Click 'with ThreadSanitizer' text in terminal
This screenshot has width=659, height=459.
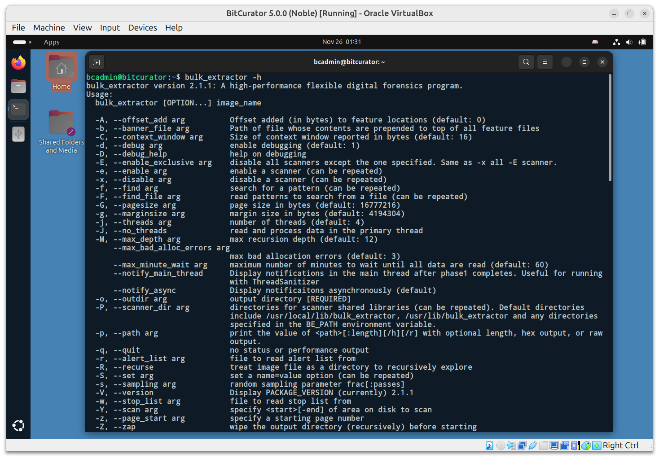pyautogui.click(x=275, y=282)
